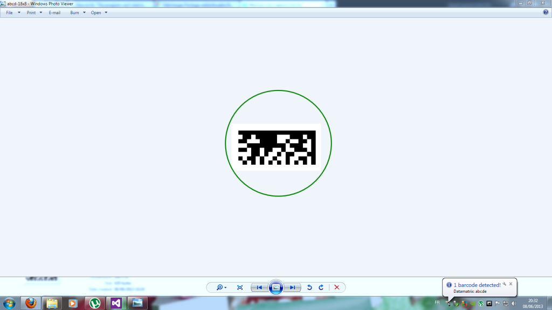
Task: Select the magnifier zoom tool
Action: (219, 287)
